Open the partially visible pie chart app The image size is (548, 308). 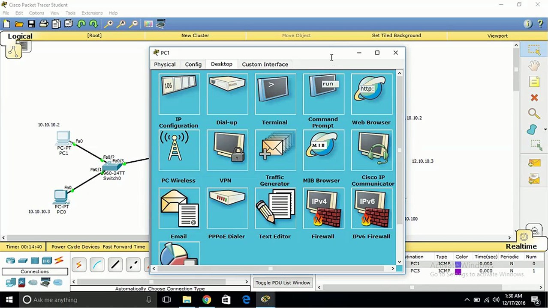(x=179, y=254)
